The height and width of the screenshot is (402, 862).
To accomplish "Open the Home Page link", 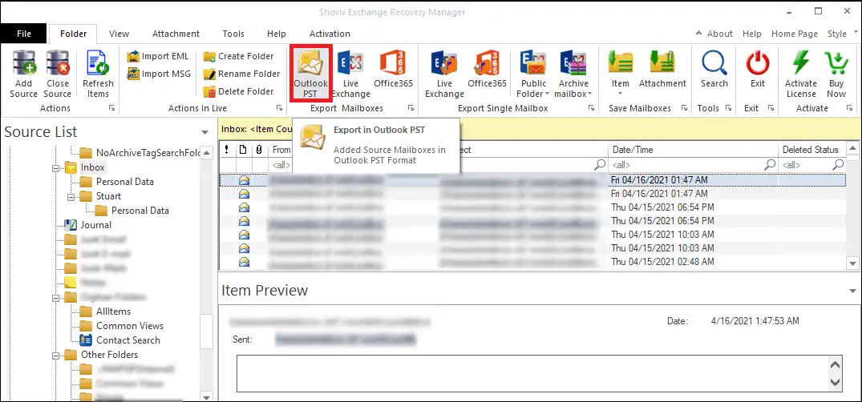I will click(795, 34).
